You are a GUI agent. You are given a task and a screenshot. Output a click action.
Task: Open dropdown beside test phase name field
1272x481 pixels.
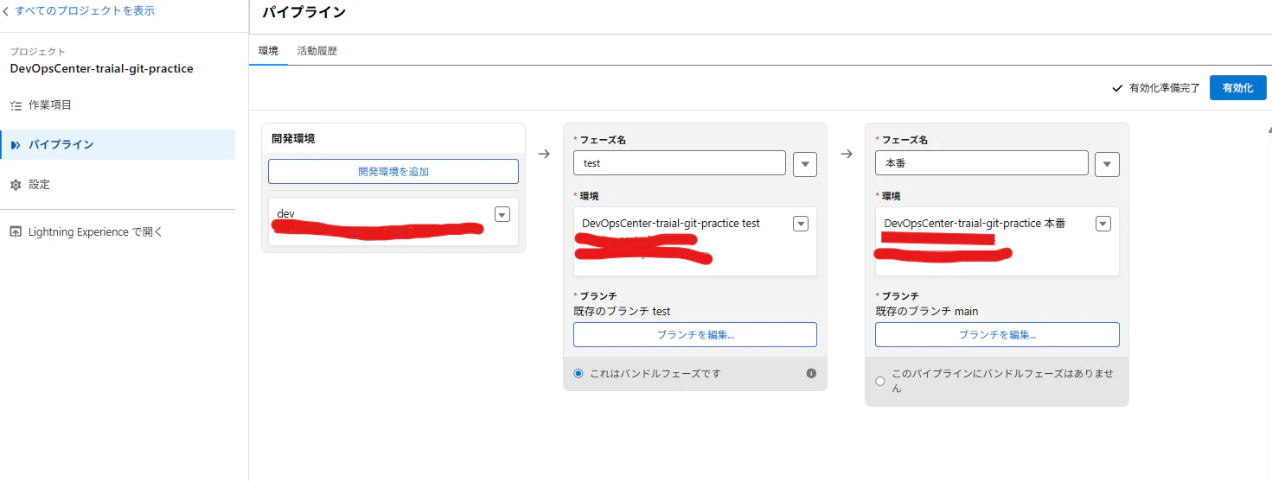coord(805,164)
